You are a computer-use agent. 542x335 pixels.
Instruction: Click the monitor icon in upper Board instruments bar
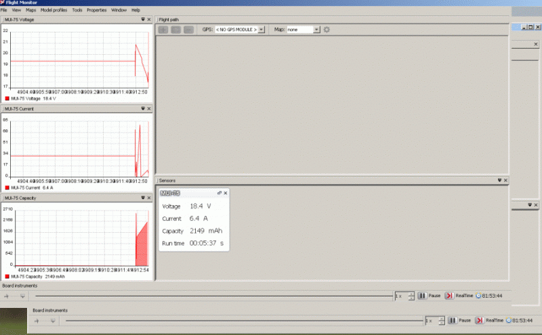[22, 296]
